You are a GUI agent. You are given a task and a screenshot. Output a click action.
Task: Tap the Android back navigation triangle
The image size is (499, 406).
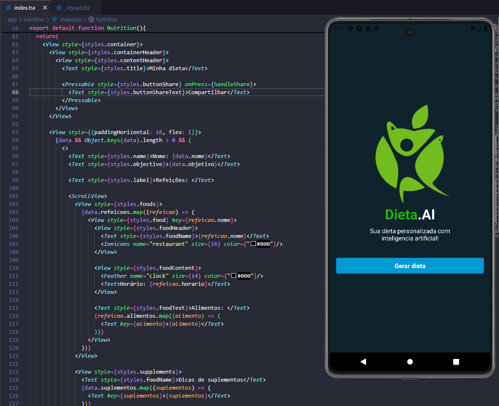point(364,361)
